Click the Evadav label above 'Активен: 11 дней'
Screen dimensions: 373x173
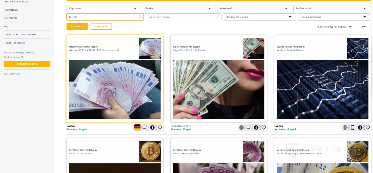279,126
